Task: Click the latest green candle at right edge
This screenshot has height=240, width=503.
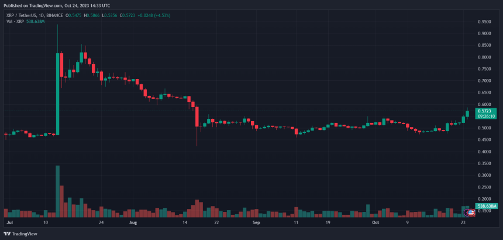Action: coord(467,112)
